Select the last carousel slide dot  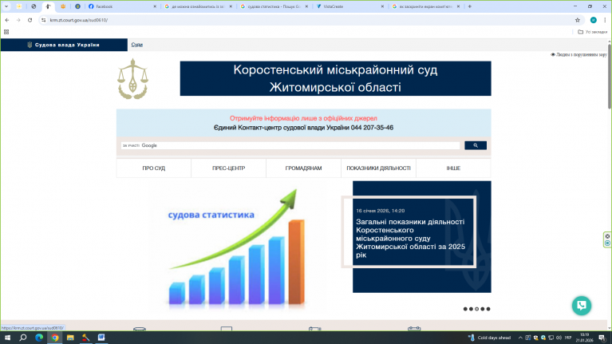pos(488,308)
